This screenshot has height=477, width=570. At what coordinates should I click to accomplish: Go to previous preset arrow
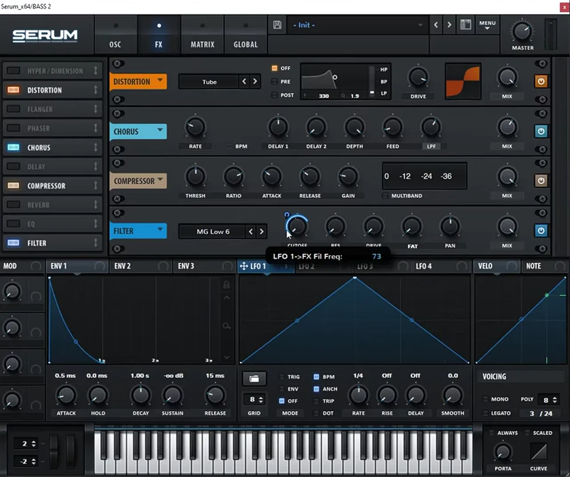pyautogui.click(x=436, y=25)
